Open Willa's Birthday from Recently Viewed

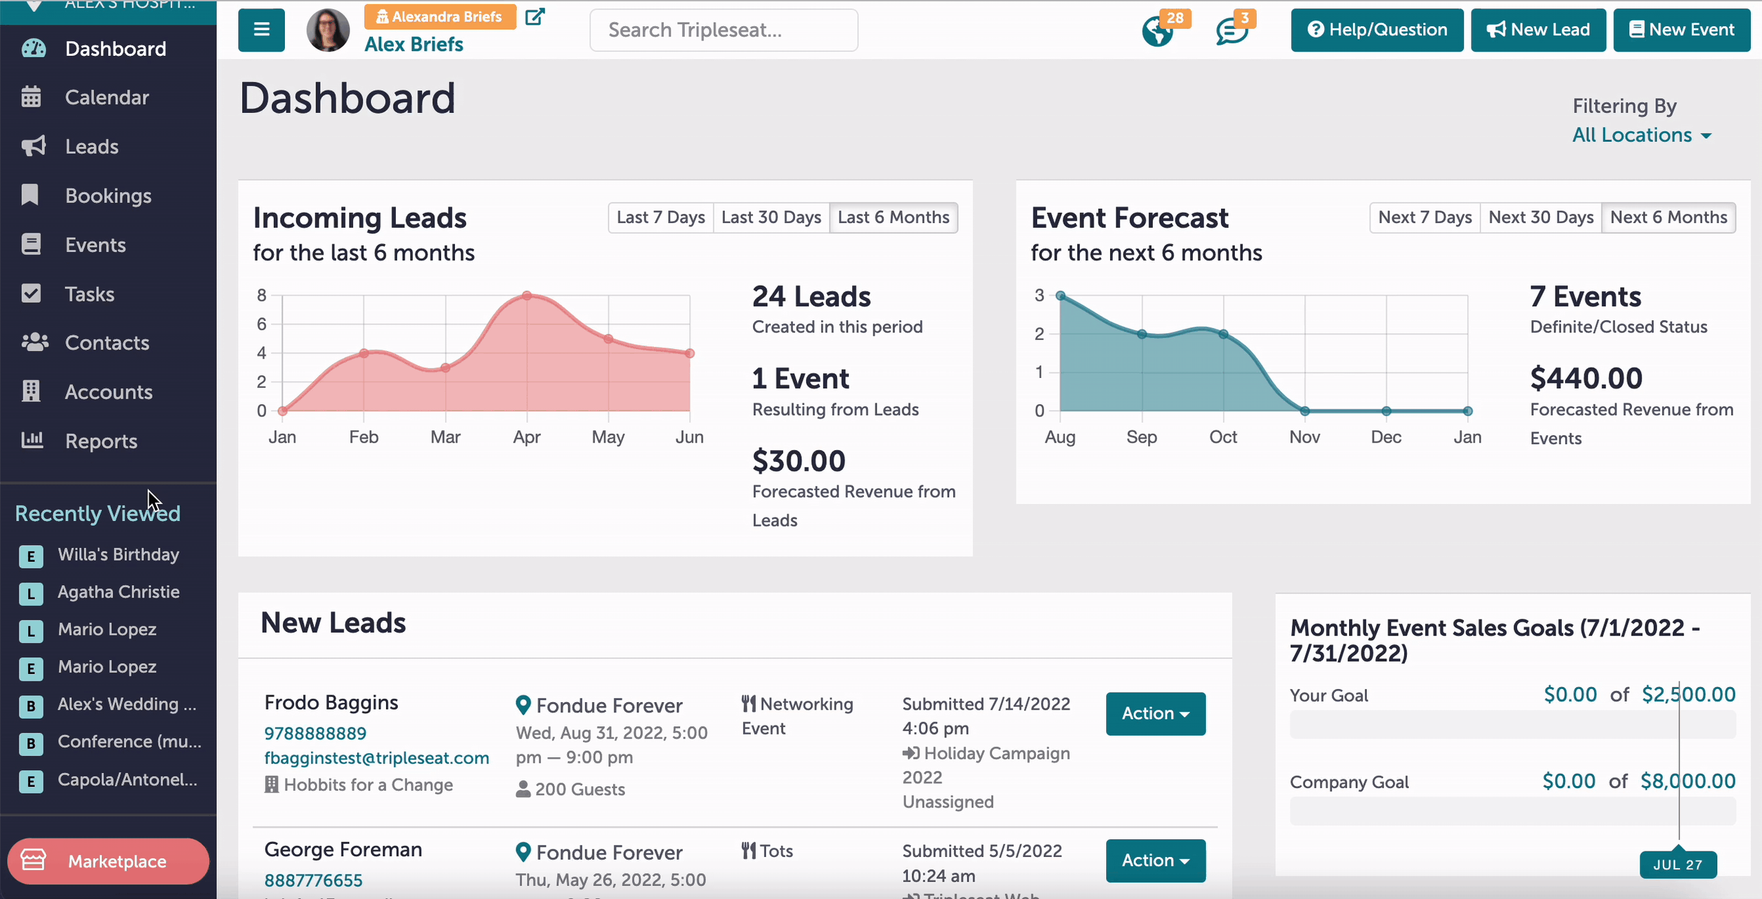tap(118, 555)
